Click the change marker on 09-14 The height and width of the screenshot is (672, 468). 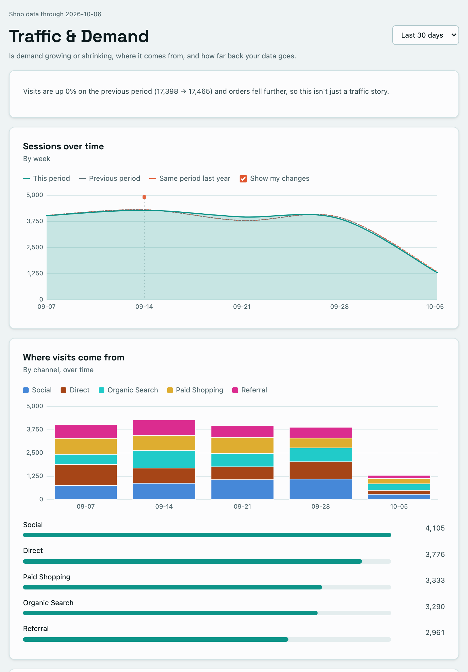[144, 197]
